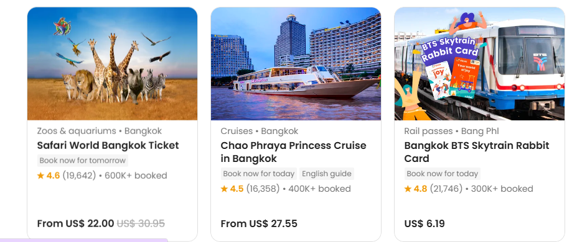
Task: Click the Cruises • Bangkok category label
Action: [260, 131]
